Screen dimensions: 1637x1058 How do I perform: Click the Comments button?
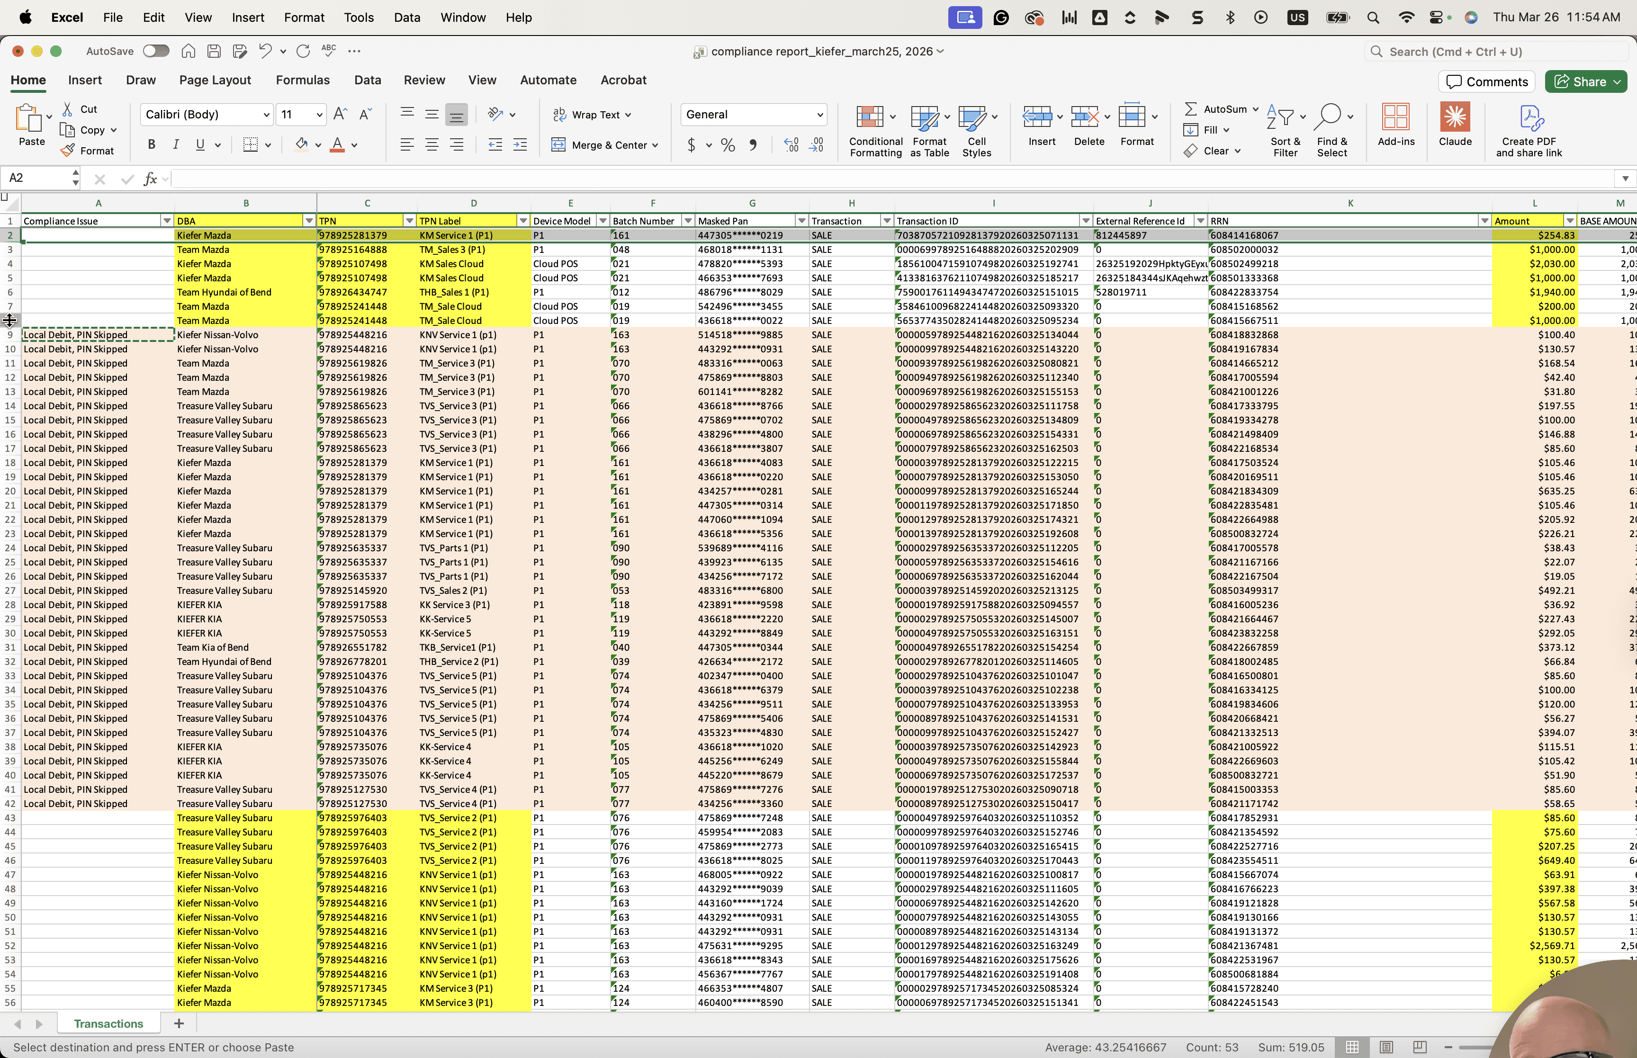pos(1487,82)
